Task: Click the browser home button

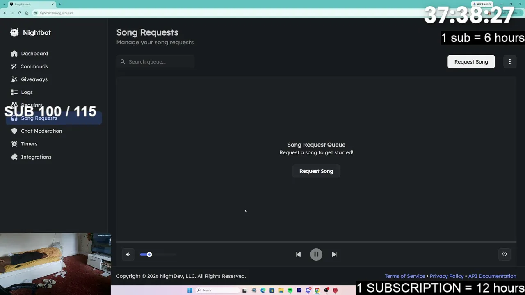Action: point(27,13)
